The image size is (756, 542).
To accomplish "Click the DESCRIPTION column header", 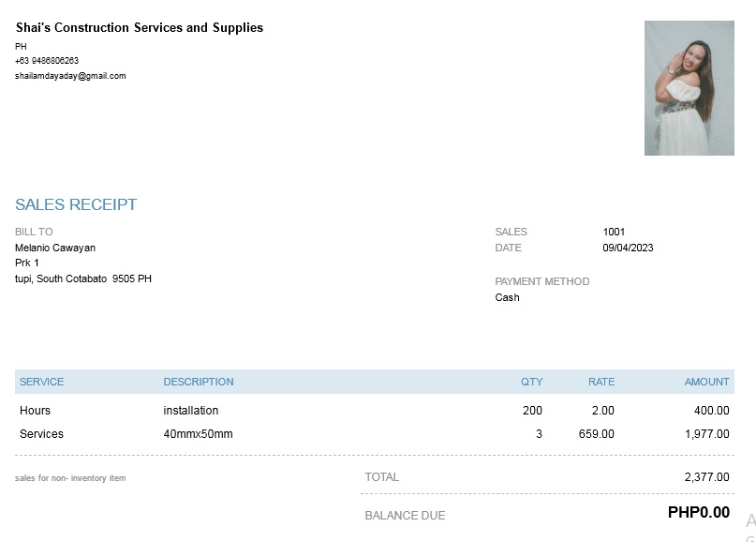I will click(x=199, y=382).
